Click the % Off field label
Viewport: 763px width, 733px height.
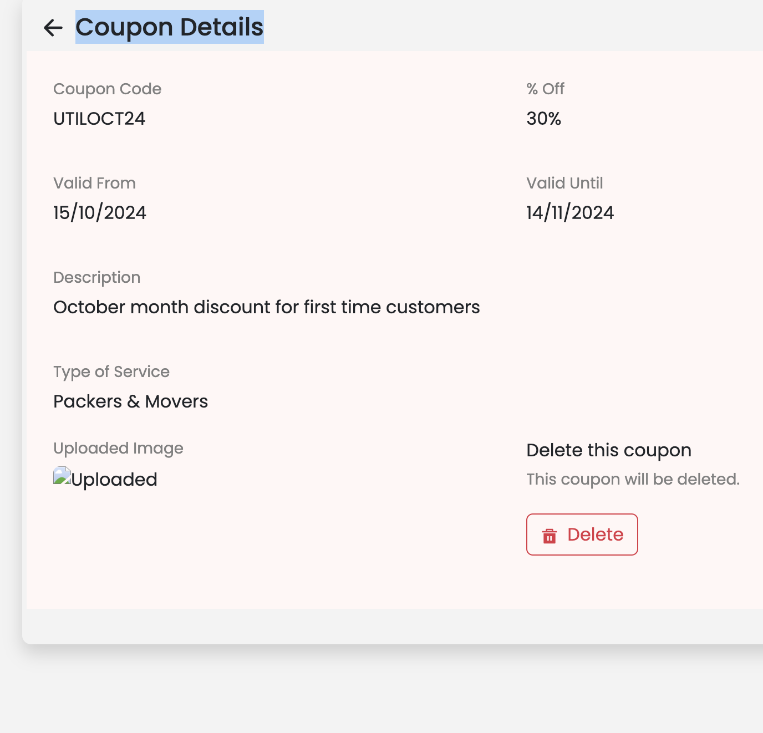click(545, 89)
